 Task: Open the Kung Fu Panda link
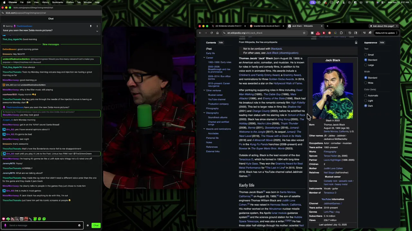[259, 144]
